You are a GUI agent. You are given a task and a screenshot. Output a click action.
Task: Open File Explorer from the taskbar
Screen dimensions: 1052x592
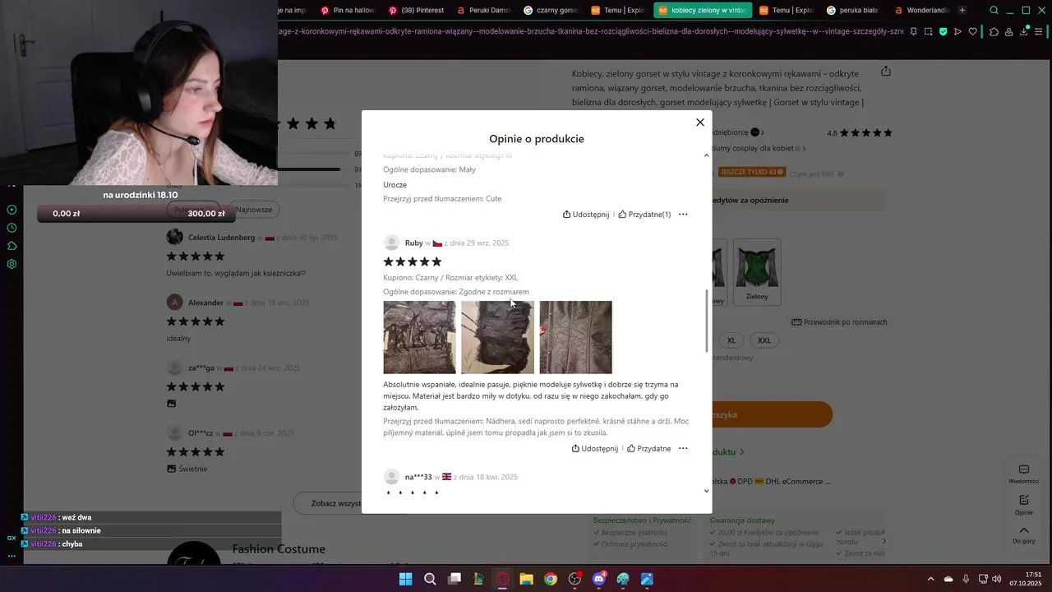[526, 579]
